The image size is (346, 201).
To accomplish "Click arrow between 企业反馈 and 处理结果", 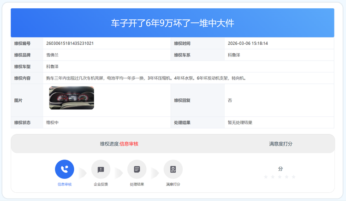I will pyautogui.click(x=119, y=173).
